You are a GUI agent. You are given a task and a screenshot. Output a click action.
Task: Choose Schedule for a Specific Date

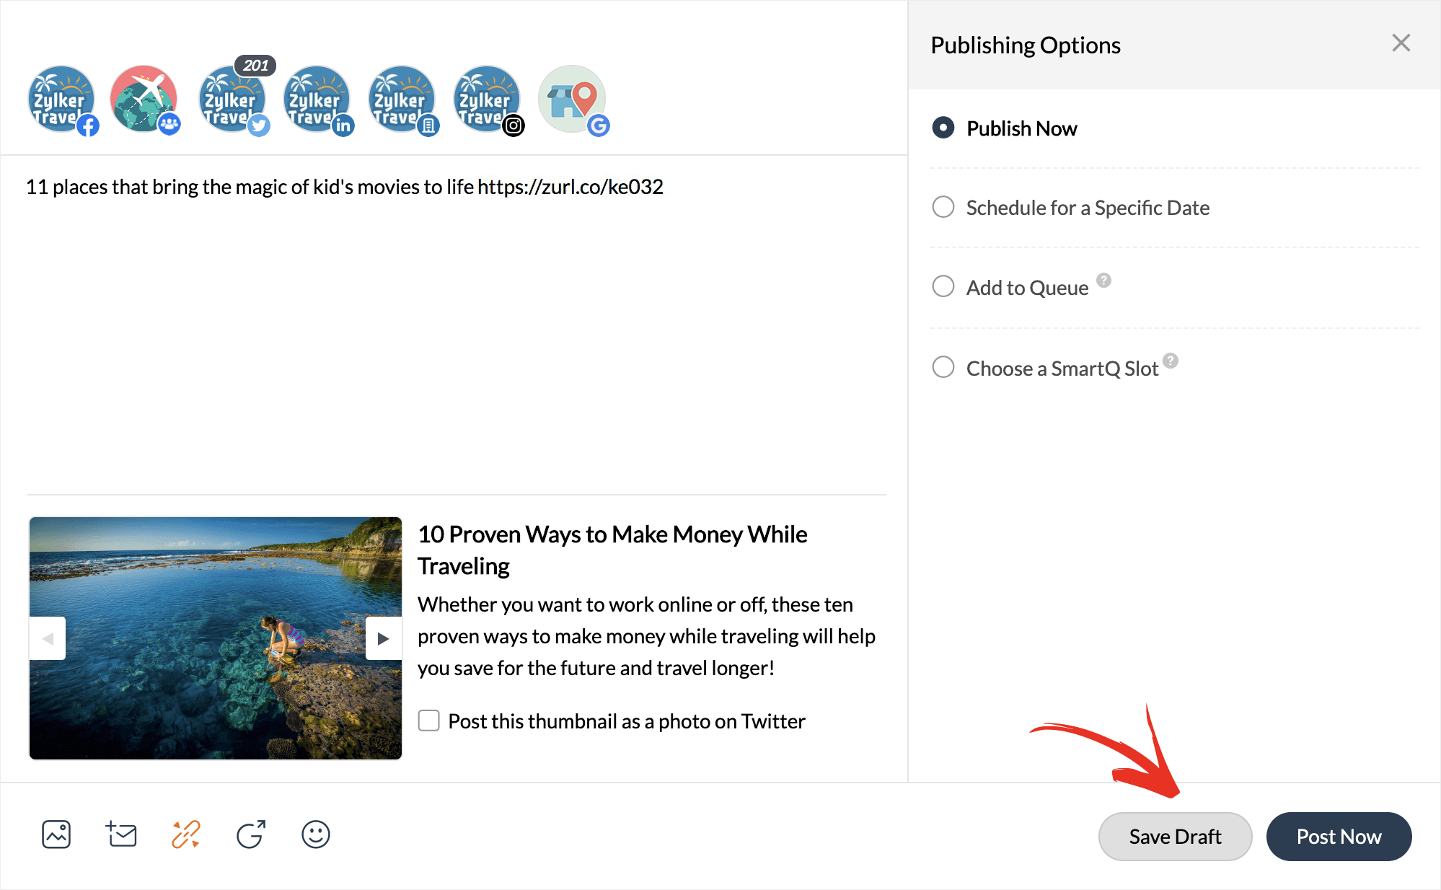(943, 208)
